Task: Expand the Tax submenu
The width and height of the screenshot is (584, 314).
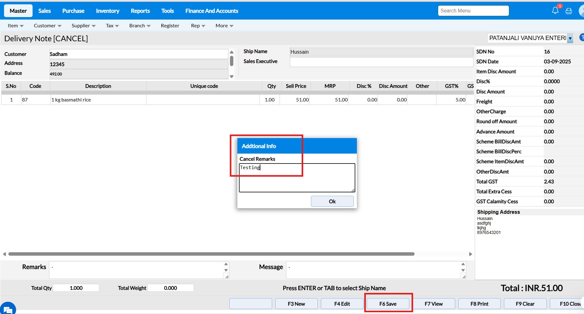Action: [x=113, y=26]
